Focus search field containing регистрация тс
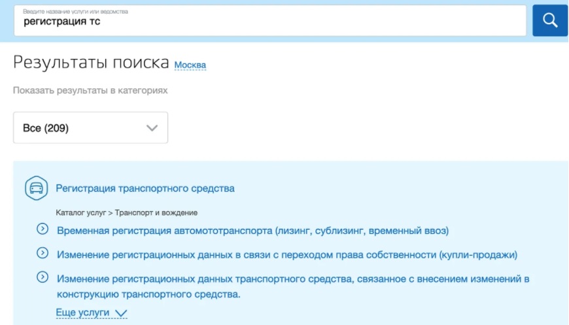Image resolution: width=569 pixels, height=325 pixels. [x=269, y=22]
